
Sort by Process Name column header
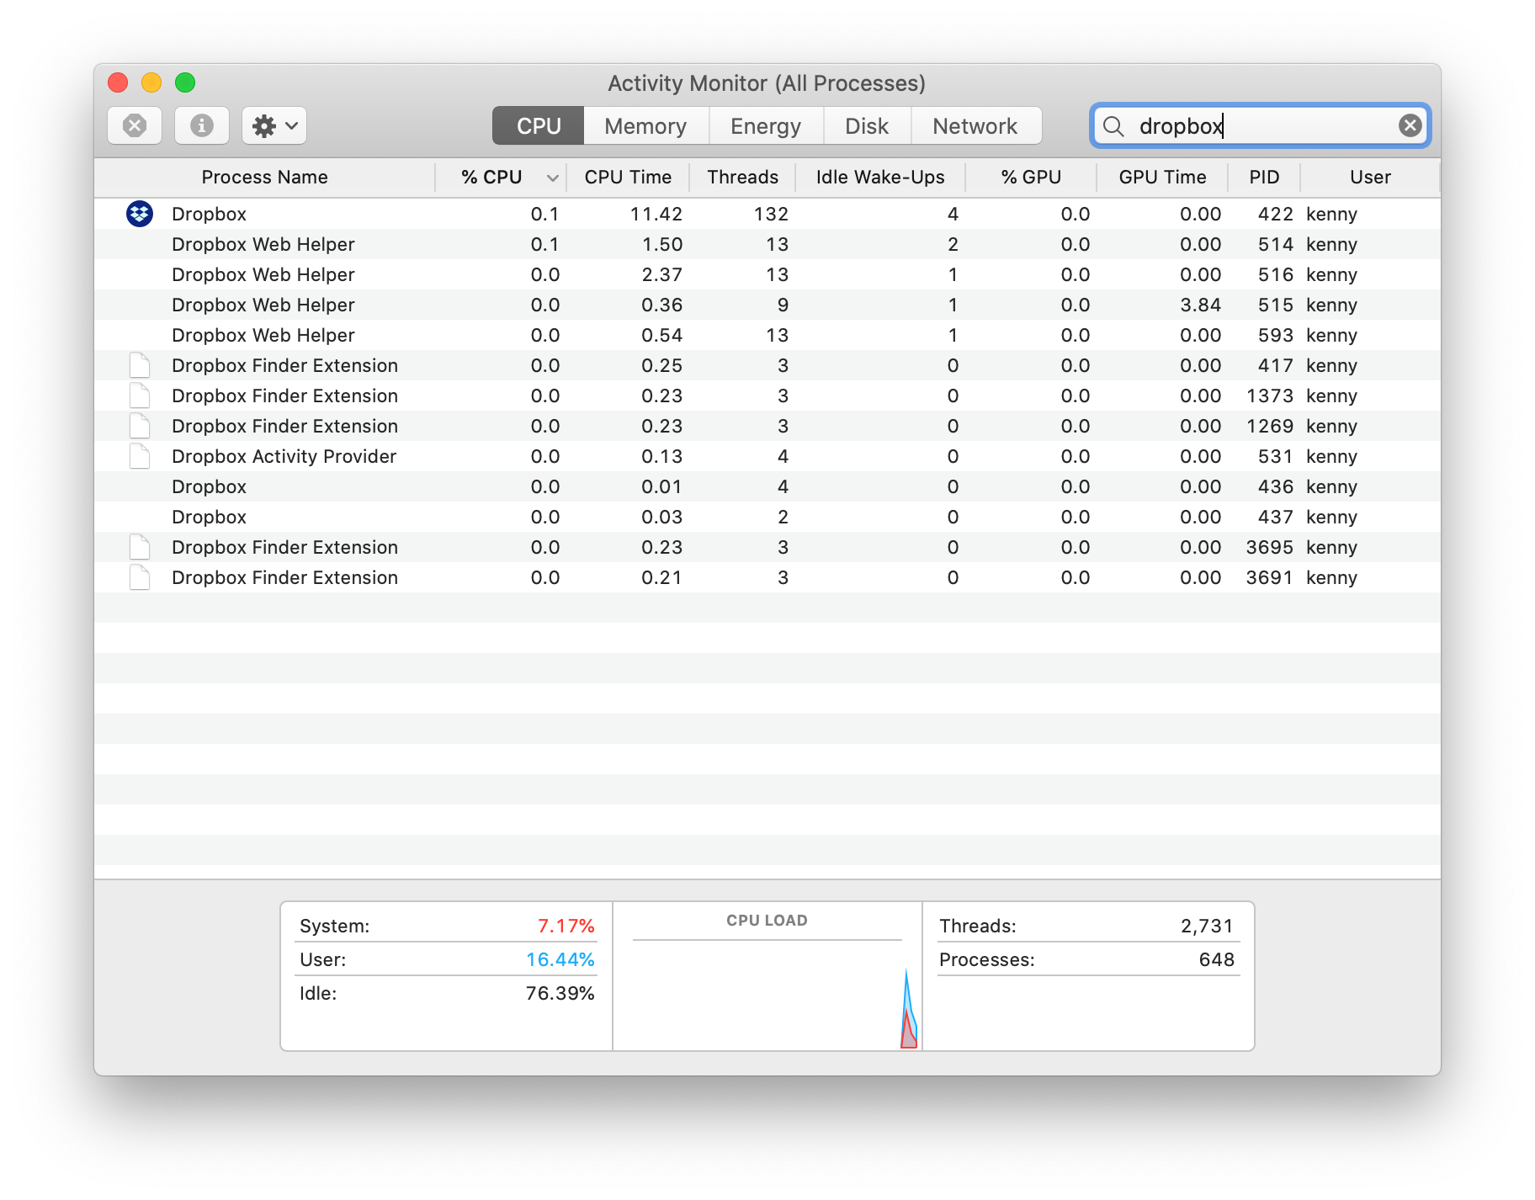point(264,178)
